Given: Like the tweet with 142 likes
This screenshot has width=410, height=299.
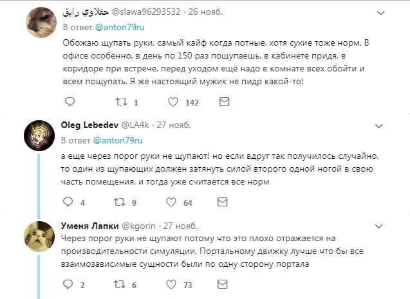Looking at the screenshot, I should pos(173,102).
